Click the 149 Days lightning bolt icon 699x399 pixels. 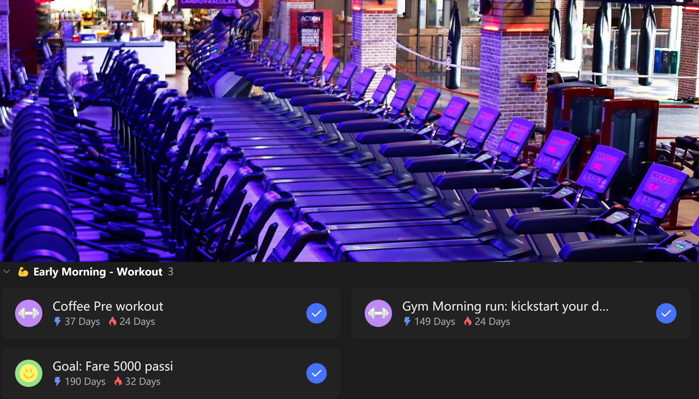click(x=407, y=322)
